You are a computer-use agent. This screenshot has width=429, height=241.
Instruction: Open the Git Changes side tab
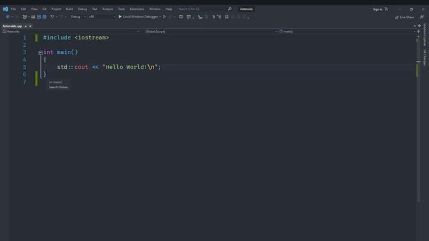tap(424, 58)
